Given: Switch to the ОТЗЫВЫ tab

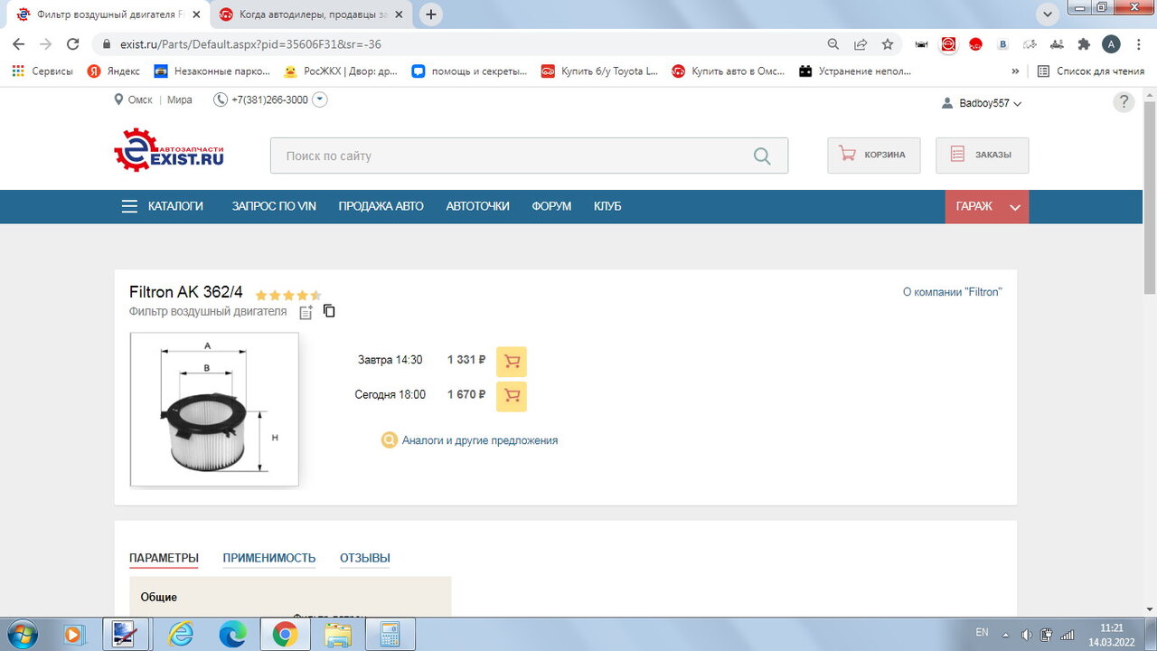Looking at the screenshot, I should coord(364,558).
